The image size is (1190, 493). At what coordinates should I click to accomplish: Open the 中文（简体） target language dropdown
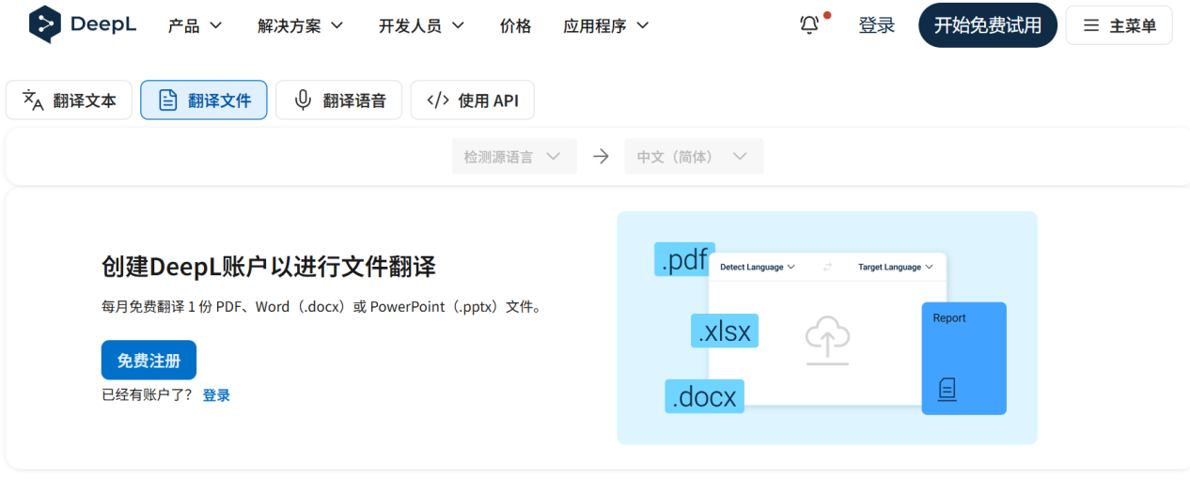point(694,157)
